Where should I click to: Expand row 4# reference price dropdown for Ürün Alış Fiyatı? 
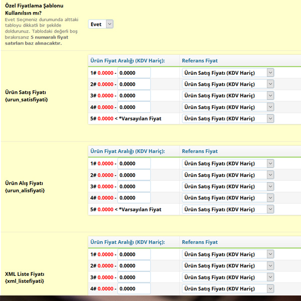228,198
